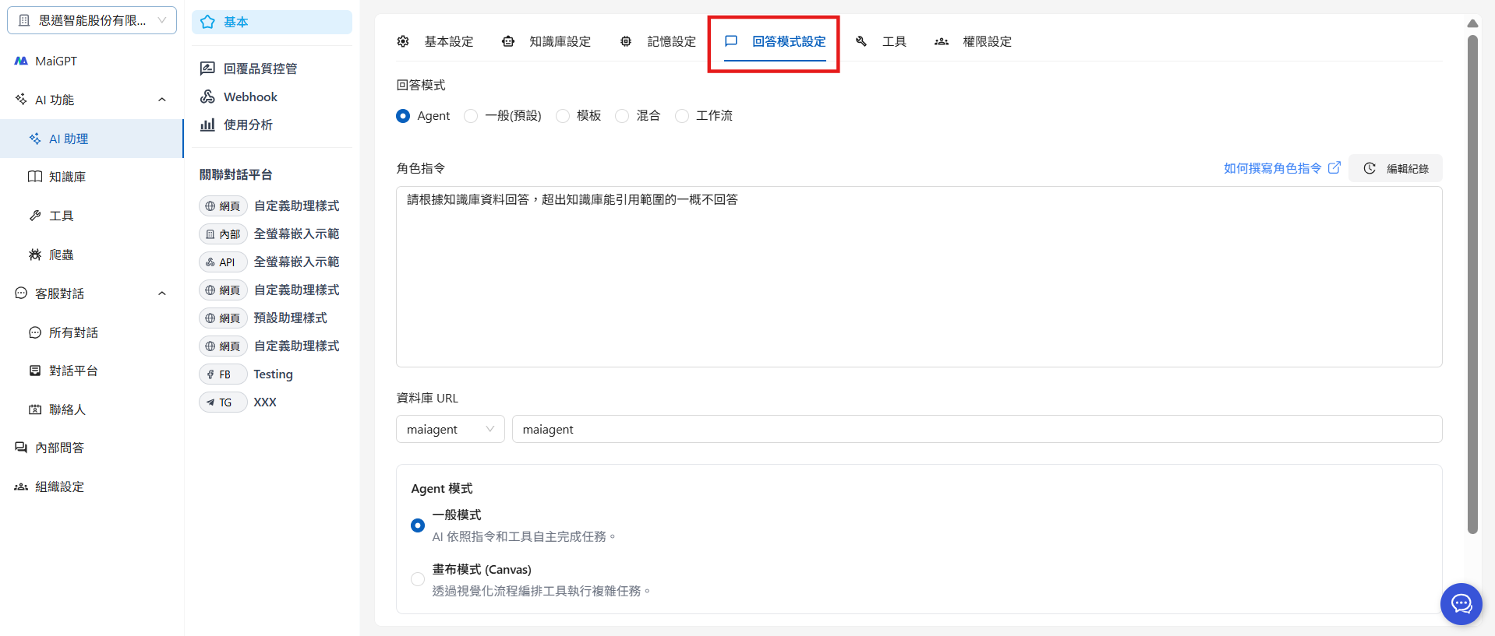1495x636 pixels.
Task: Open 使用分析 bar chart icon
Action: (207, 125)
